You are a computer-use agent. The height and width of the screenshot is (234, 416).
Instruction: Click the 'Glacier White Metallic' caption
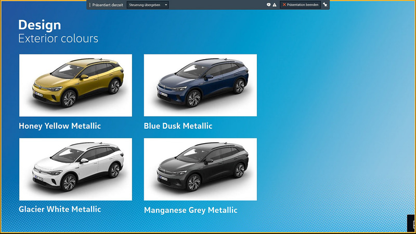click(60, 209)
